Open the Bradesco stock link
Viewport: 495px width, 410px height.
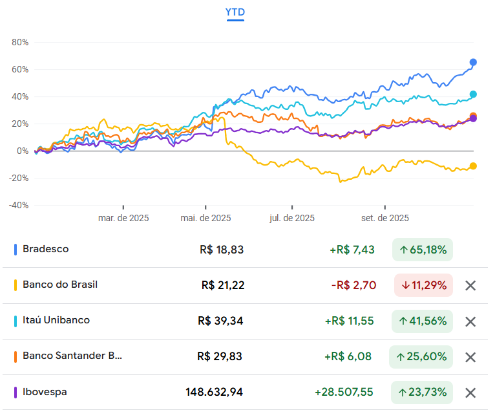[45, 249]
